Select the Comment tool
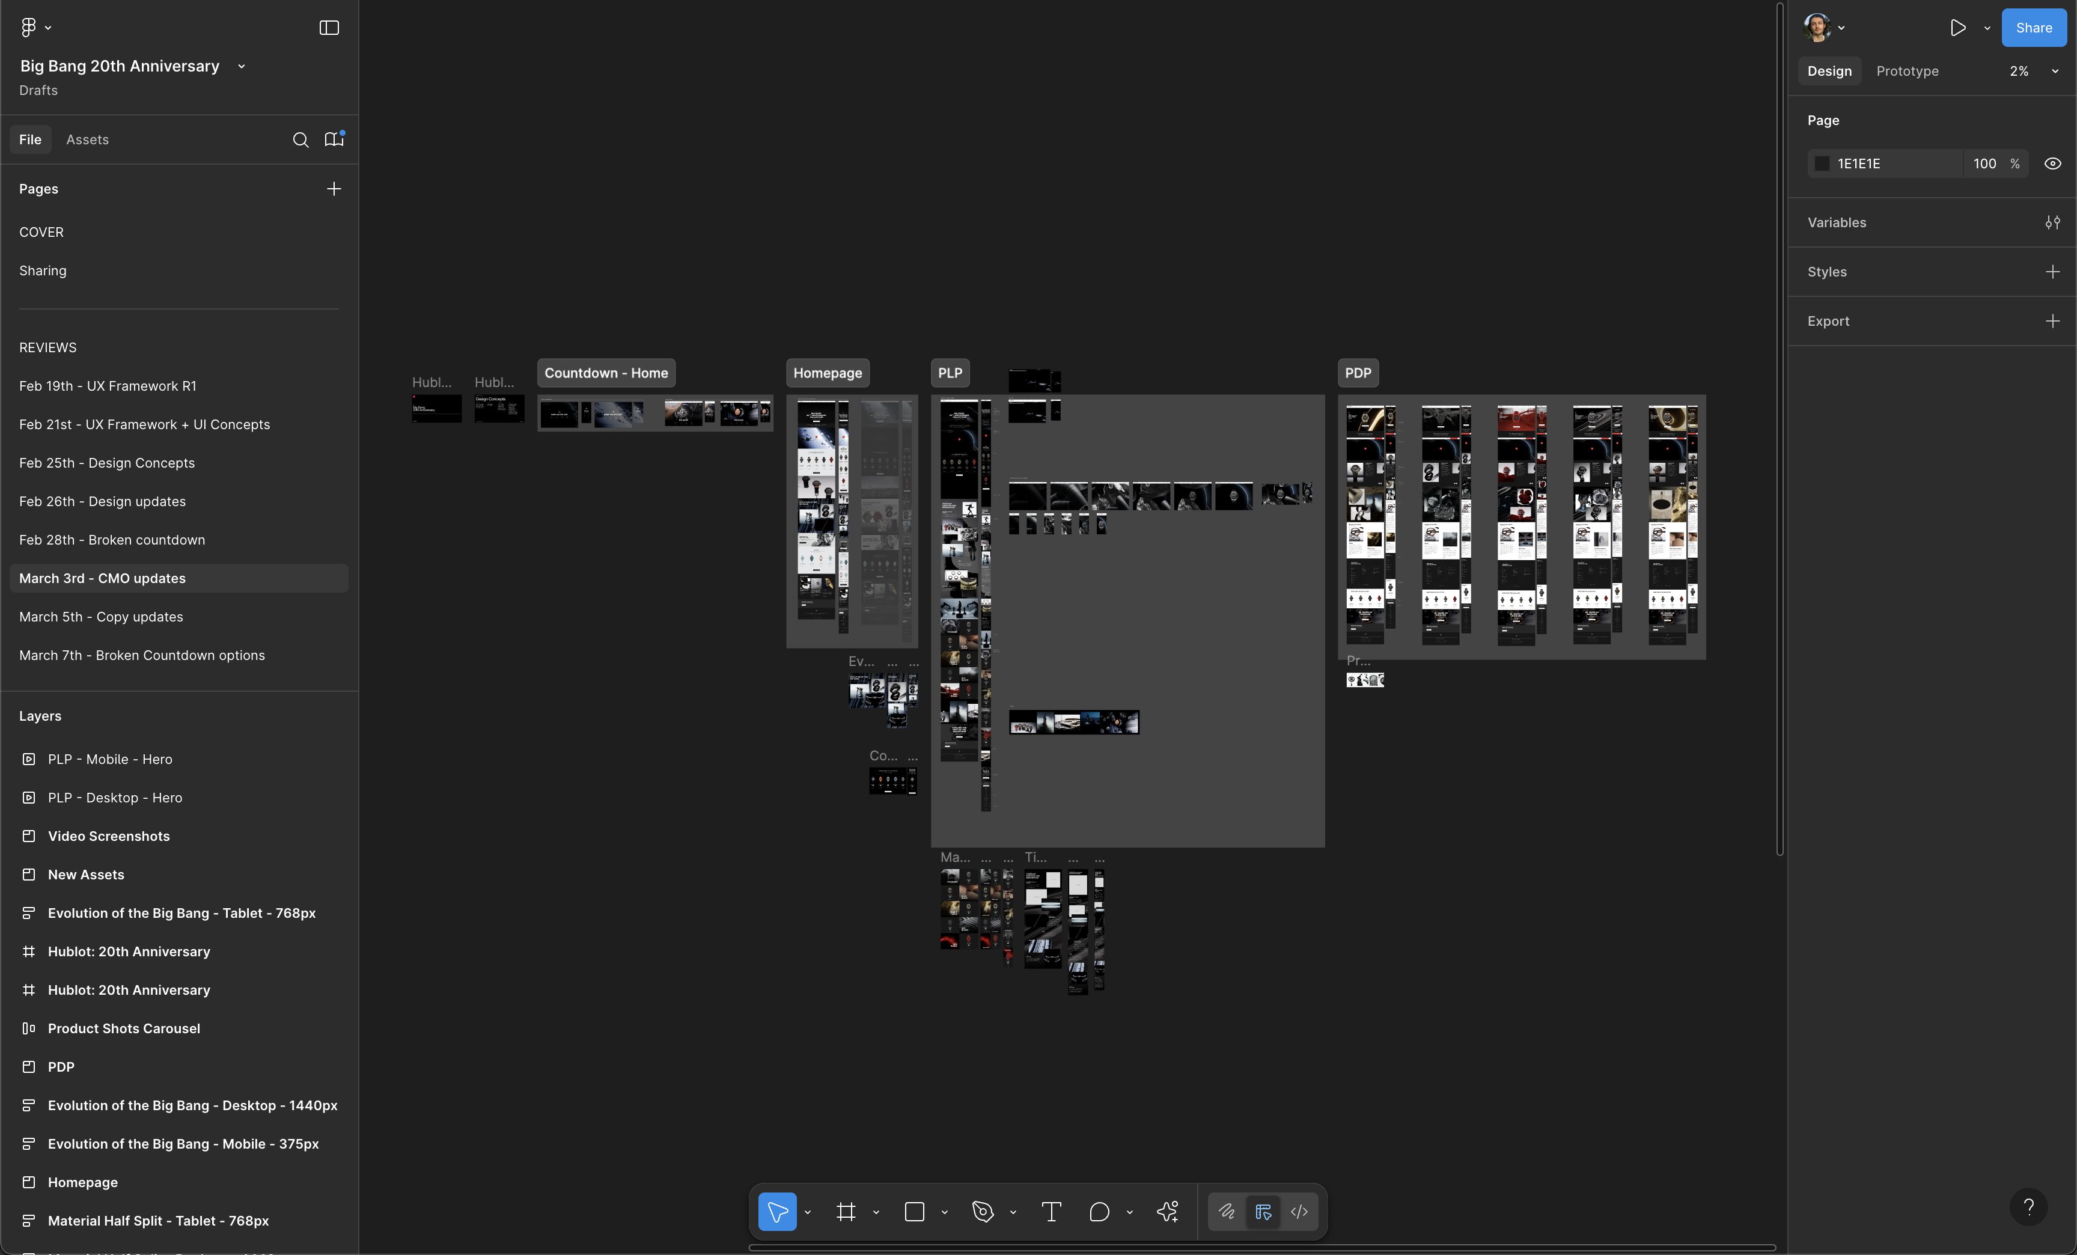Image resolution: width=2077 pixels, height=1255 pixels. (1099, 1212)
